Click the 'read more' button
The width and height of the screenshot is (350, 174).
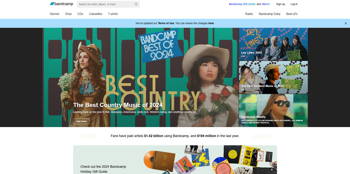pos(81,121)
